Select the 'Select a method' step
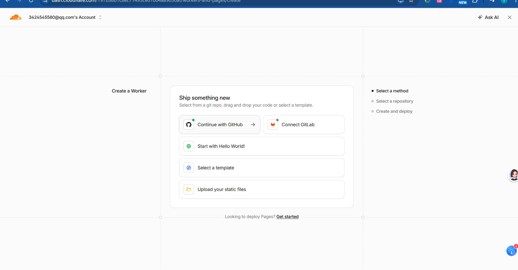518x270 pixels. point(392,91)
